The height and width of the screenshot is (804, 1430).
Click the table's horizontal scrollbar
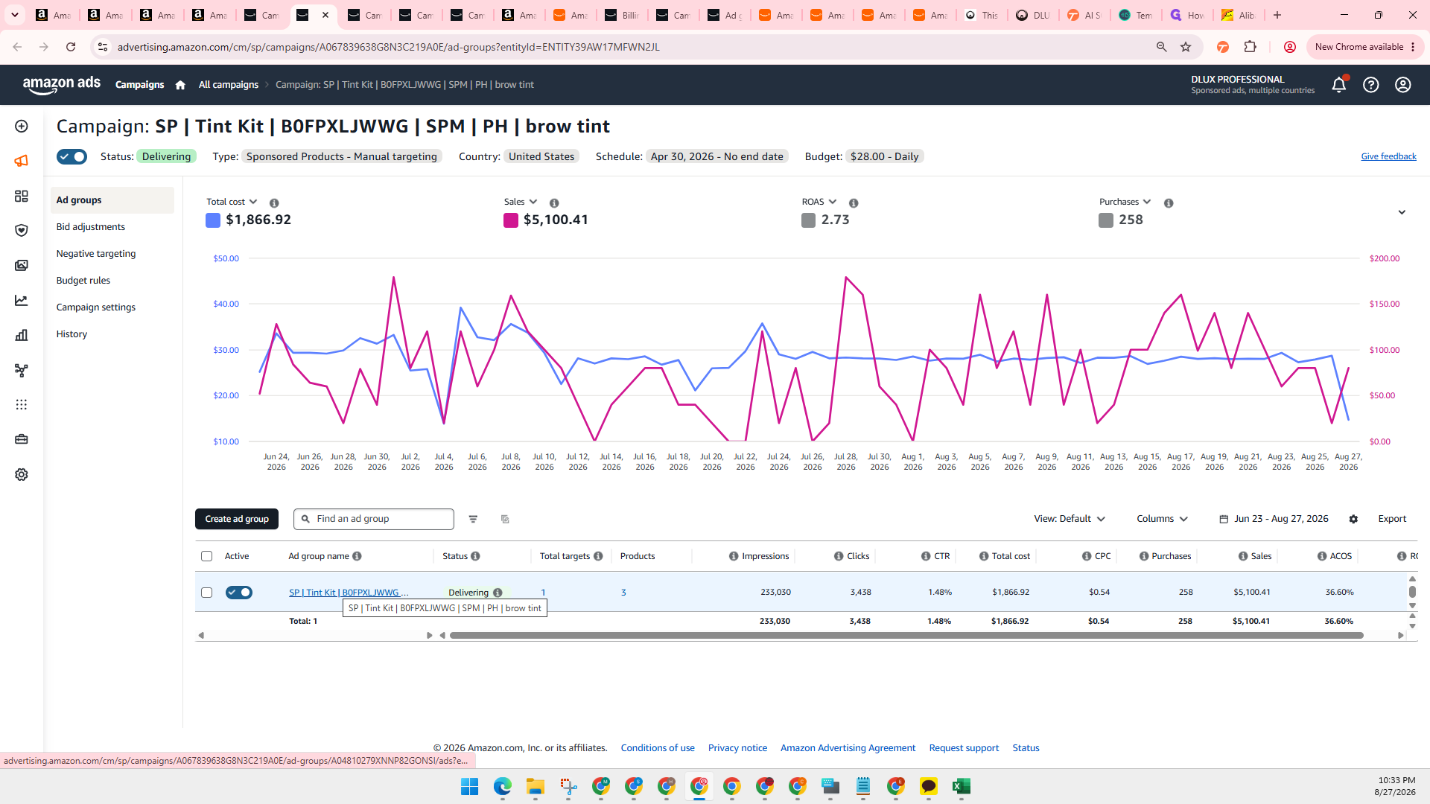[x=906, y=636]
